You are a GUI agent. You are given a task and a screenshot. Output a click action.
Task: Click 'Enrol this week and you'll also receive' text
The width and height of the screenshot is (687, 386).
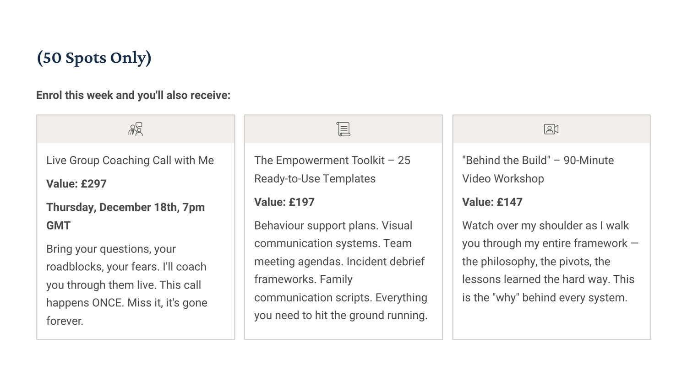[x=133, y=95]
